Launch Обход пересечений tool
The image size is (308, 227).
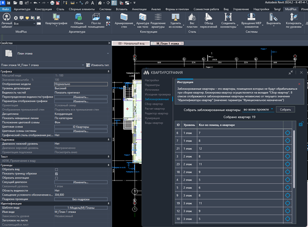click(209, 21)
